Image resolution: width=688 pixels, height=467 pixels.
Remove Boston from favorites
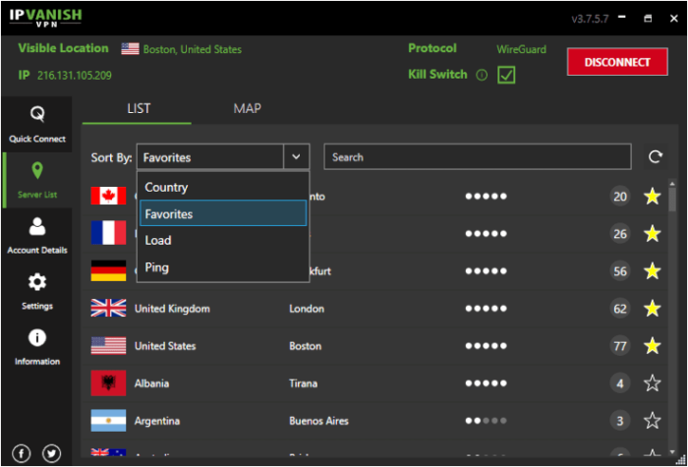point(653,346)
